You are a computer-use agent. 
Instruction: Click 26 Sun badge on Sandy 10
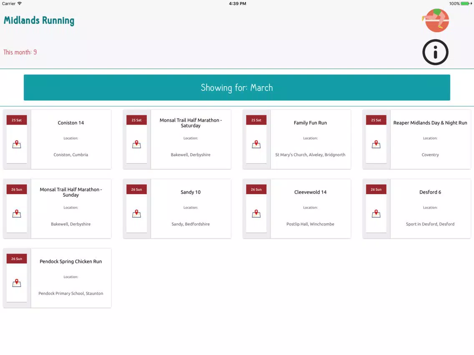pos(136,190)
